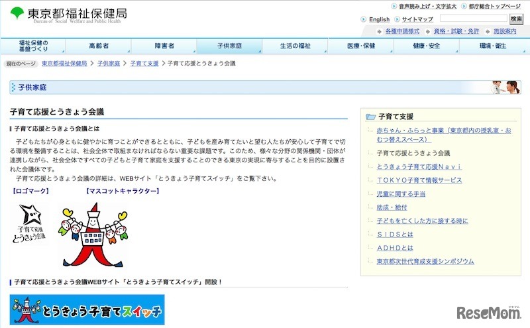This screenshot has width=530, height=328.
Task: Click the とうきょう子育てスイッチ開設 subheading
Action: 118,282
